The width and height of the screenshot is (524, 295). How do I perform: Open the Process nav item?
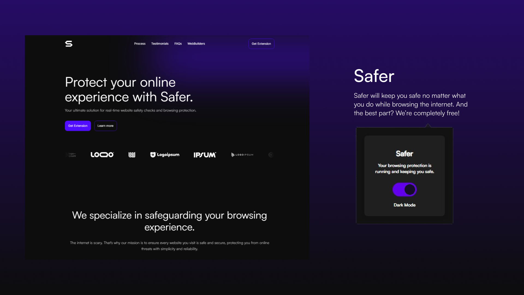(x=140, y=44)
